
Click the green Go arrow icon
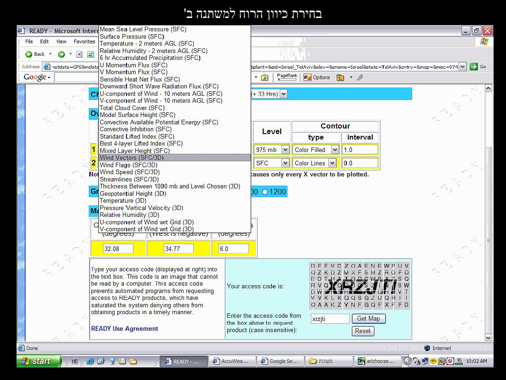[473, 67]
